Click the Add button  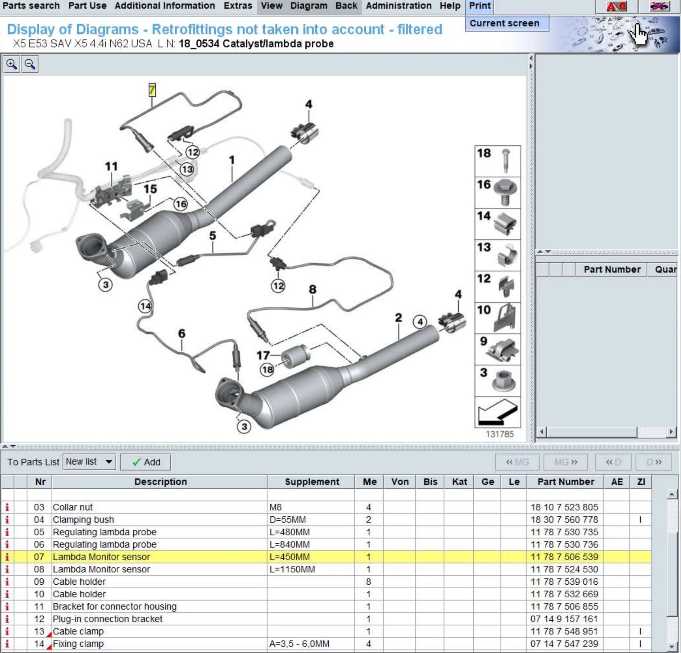pyautogui.click(x=146, y=462)
